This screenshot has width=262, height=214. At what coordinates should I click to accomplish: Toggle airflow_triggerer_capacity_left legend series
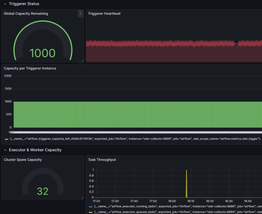pyautogui.click(x=135, y=139)
